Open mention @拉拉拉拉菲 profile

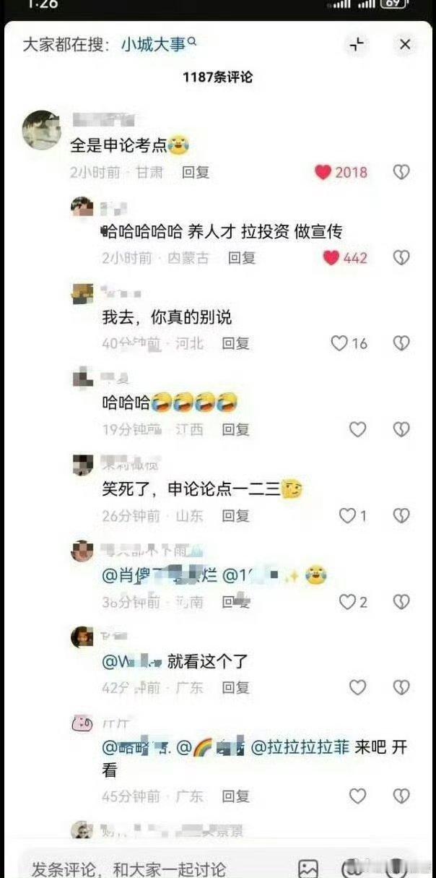[299, 749]
